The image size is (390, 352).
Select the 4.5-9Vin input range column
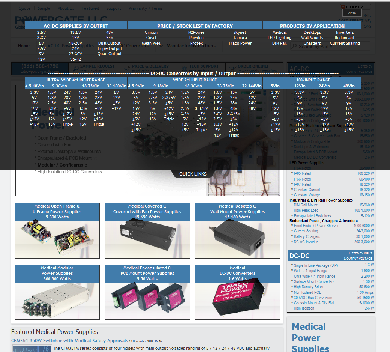(x=136, y=86)
